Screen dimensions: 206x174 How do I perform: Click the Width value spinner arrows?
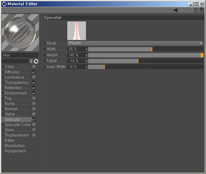point(86,49)
